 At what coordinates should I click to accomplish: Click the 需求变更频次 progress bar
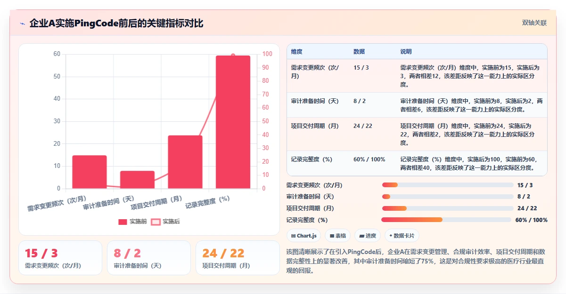coord(448,185)
